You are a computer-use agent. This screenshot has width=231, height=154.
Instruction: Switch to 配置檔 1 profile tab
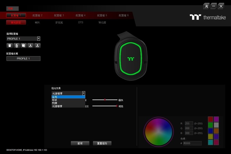coord(16,15)
